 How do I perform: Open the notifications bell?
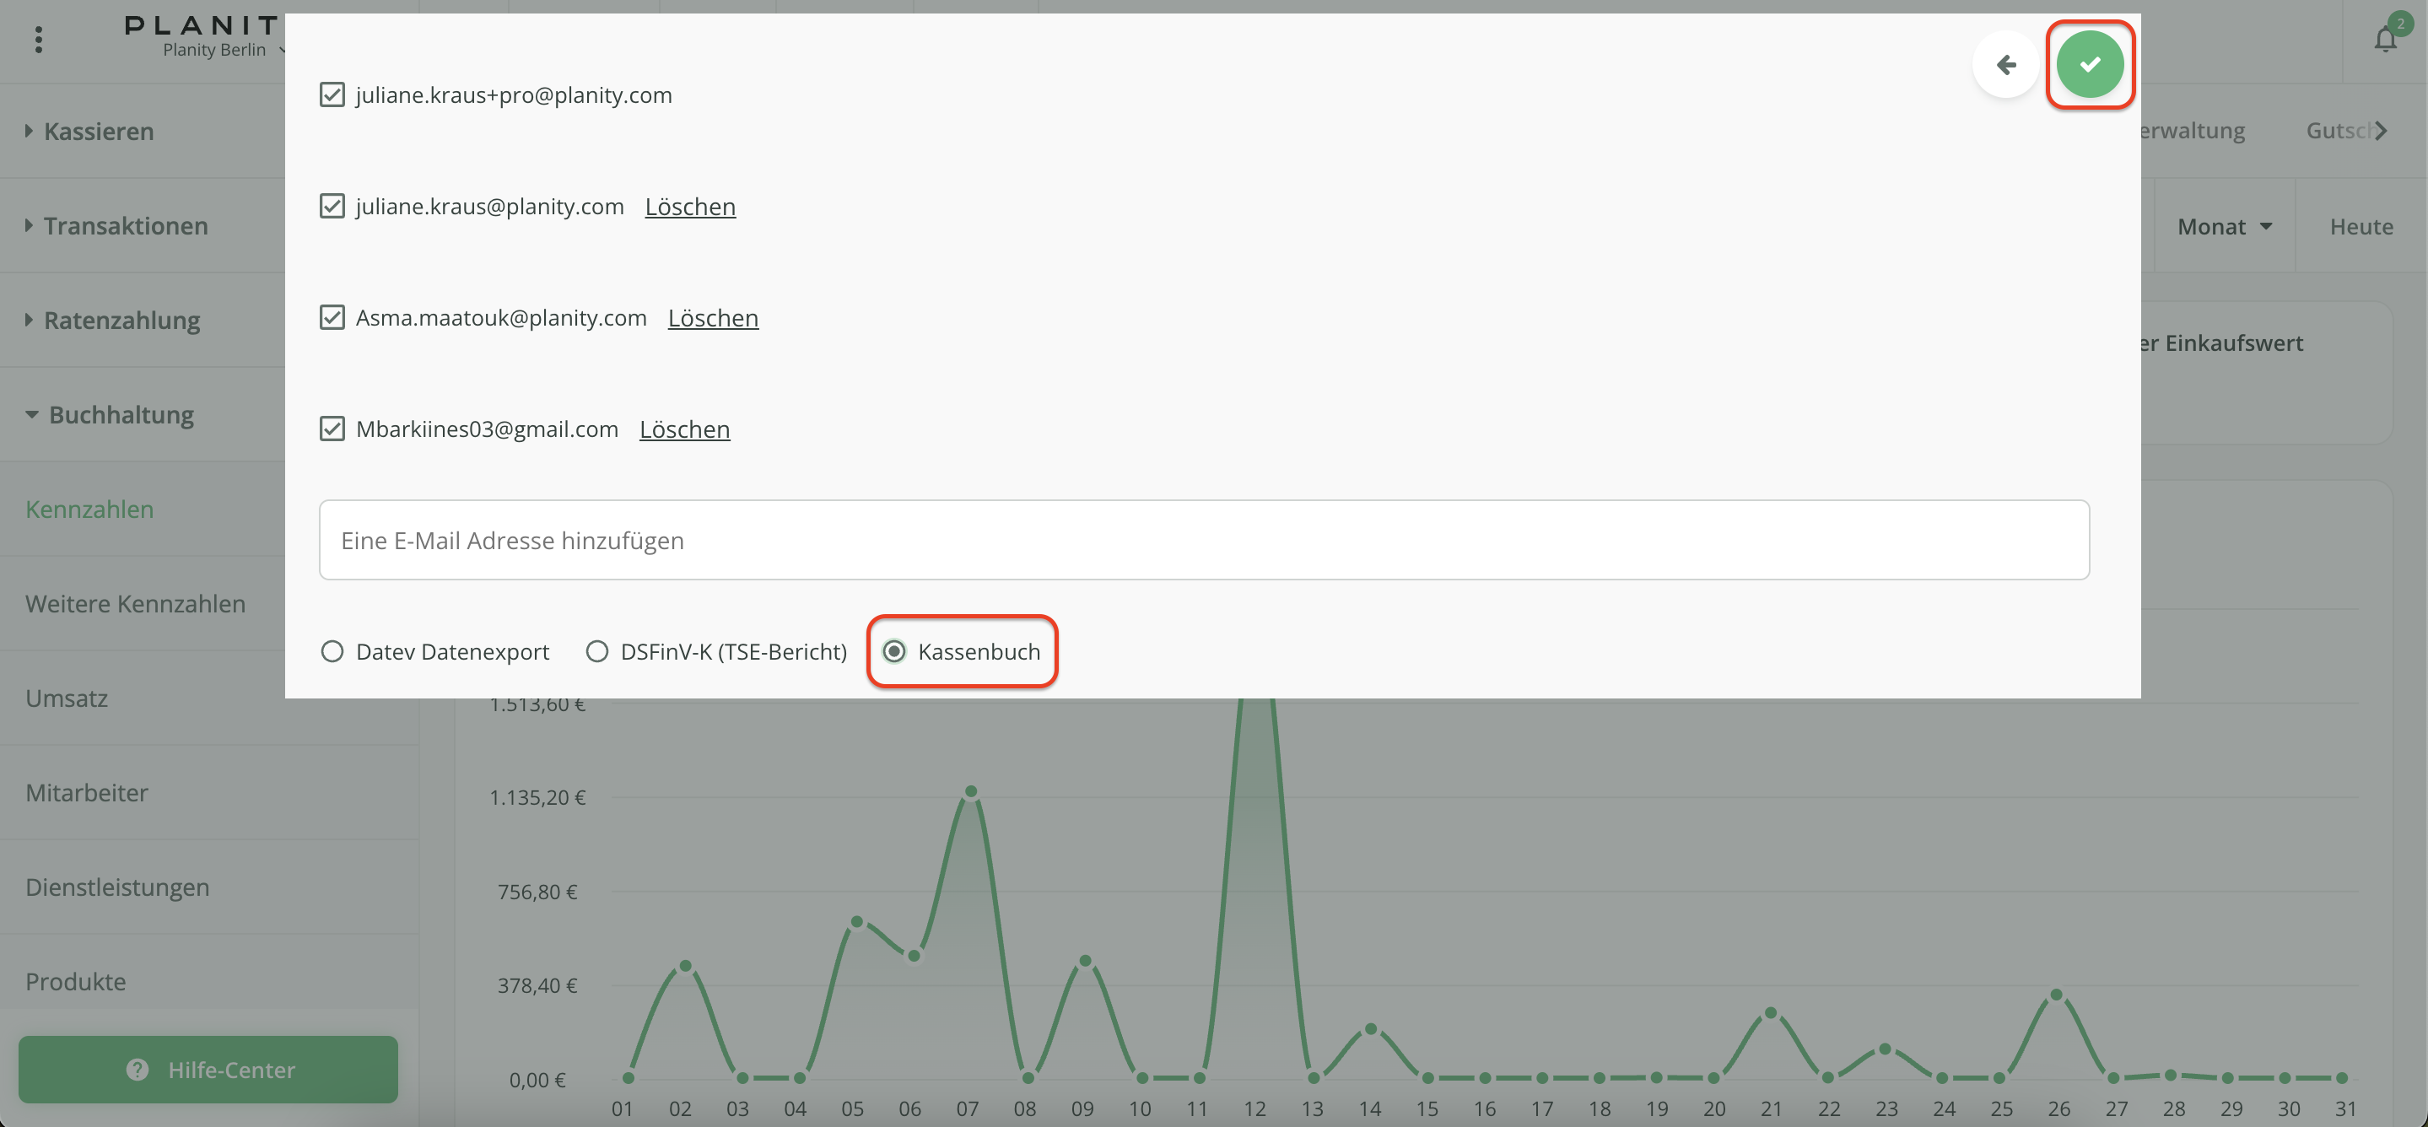tap(2386, 40)
